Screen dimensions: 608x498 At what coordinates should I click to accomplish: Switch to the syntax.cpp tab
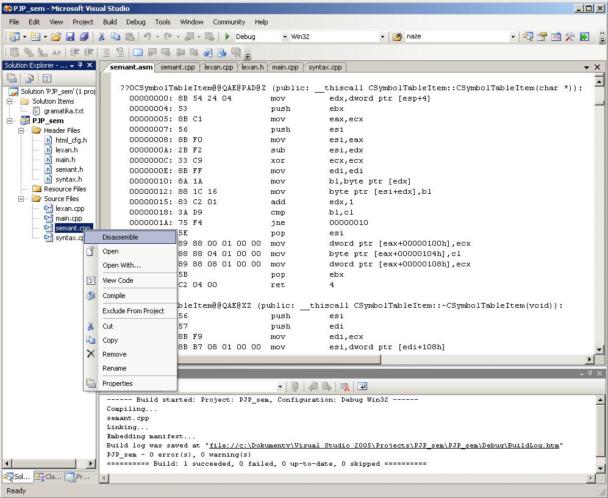[x=325, y=67]
